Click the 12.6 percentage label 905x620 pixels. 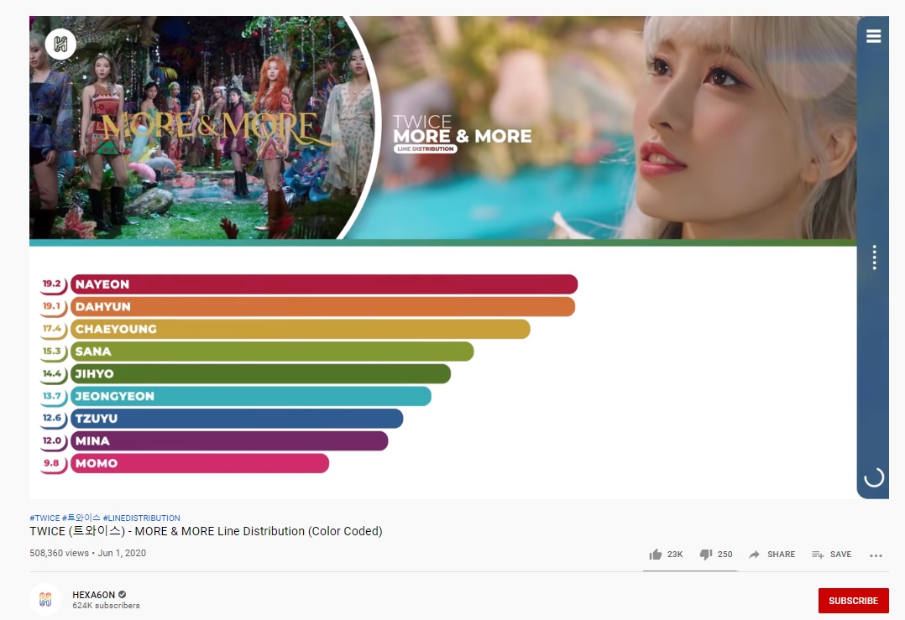point(52,418)
